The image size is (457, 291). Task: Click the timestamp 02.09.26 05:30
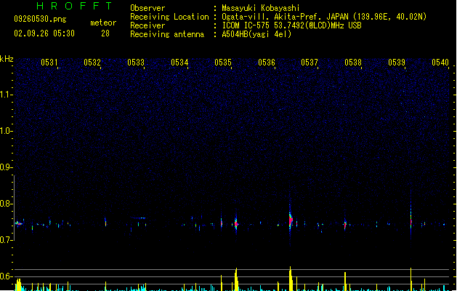(44, 33)
